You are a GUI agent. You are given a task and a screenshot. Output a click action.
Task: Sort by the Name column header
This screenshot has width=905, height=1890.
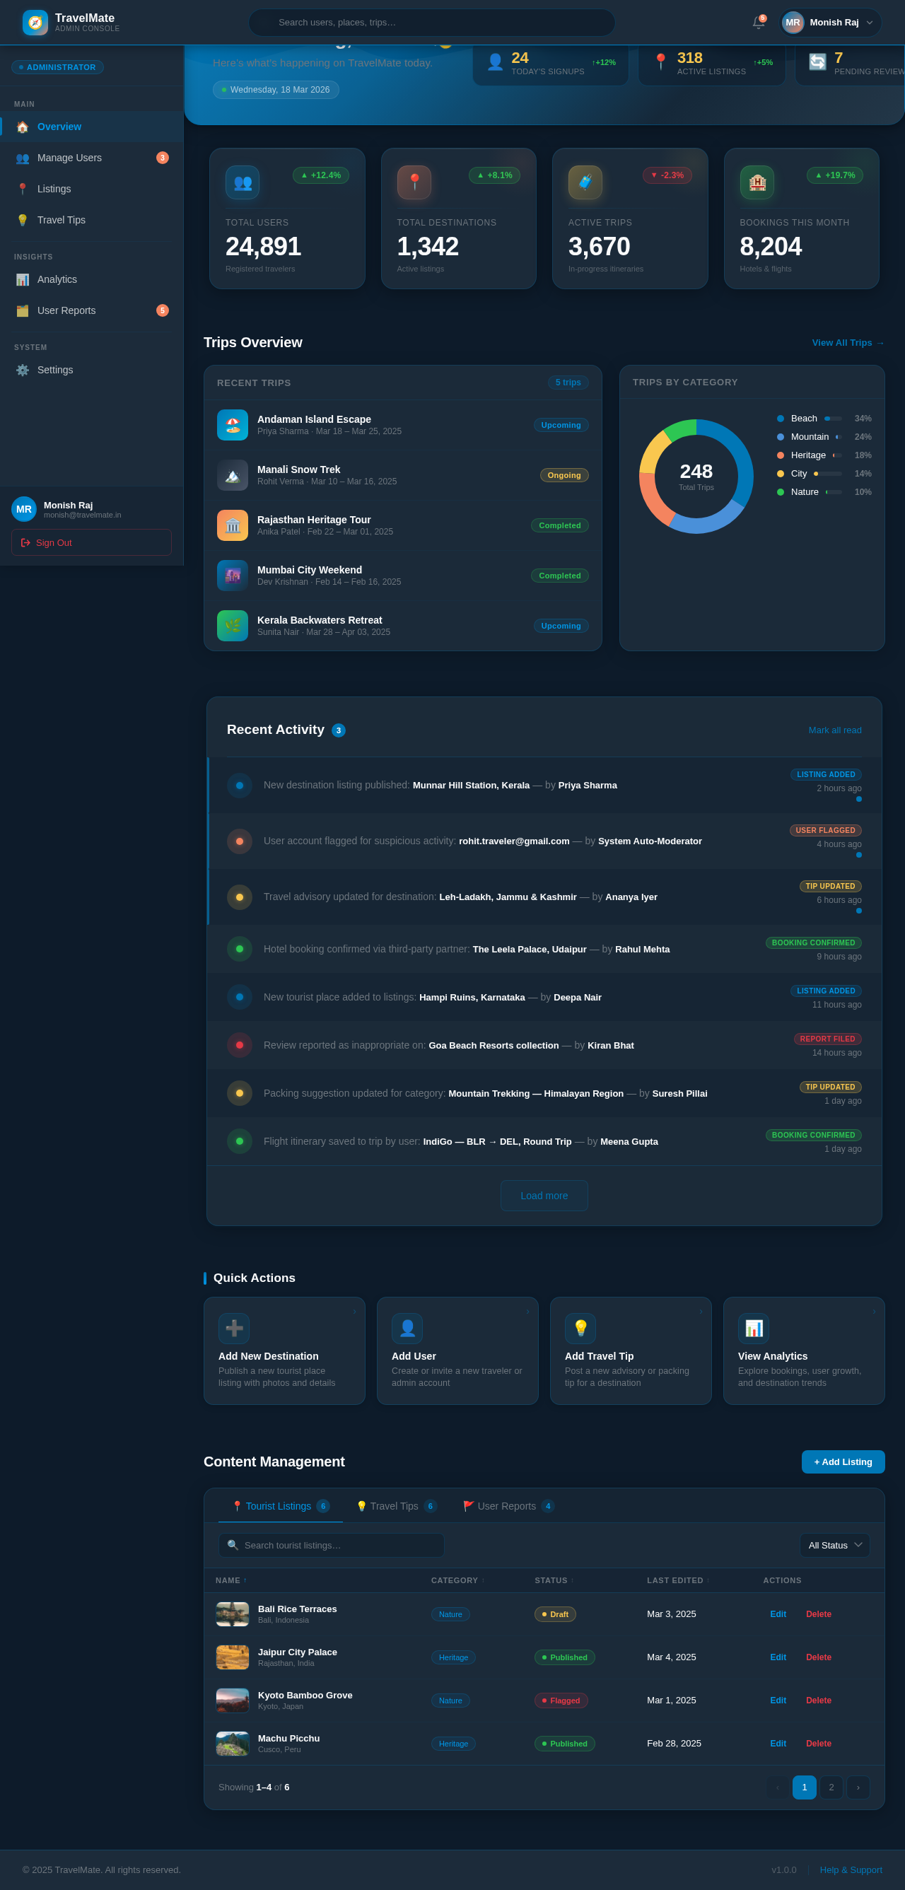pos(231,1580)
